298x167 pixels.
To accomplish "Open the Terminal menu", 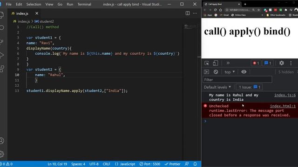I will [84, 4].
